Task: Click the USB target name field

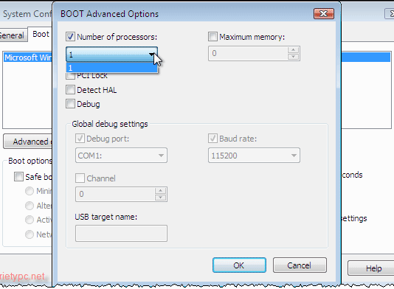Action: [121, 233]
